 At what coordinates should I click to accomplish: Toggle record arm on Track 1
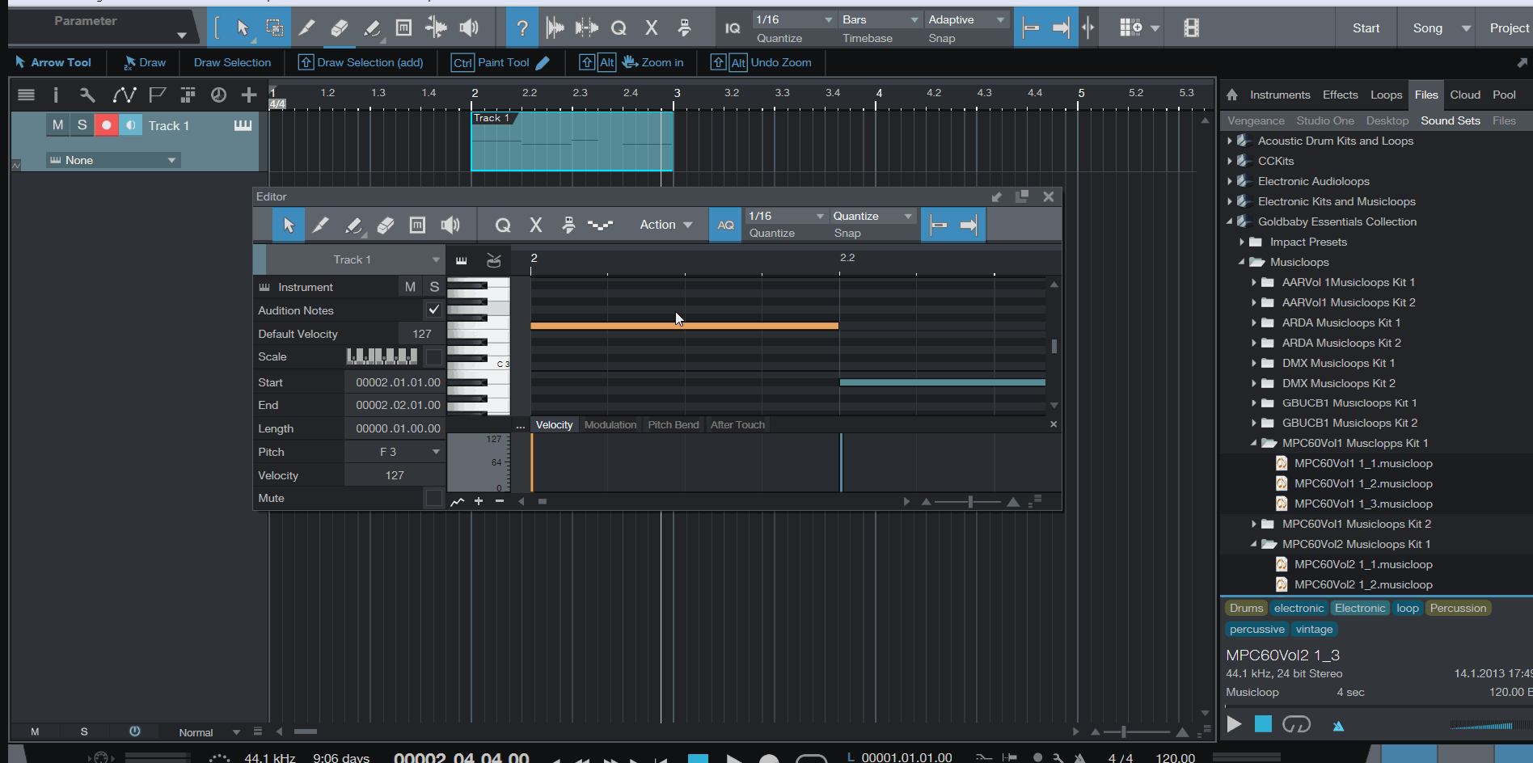coord(106,125)
